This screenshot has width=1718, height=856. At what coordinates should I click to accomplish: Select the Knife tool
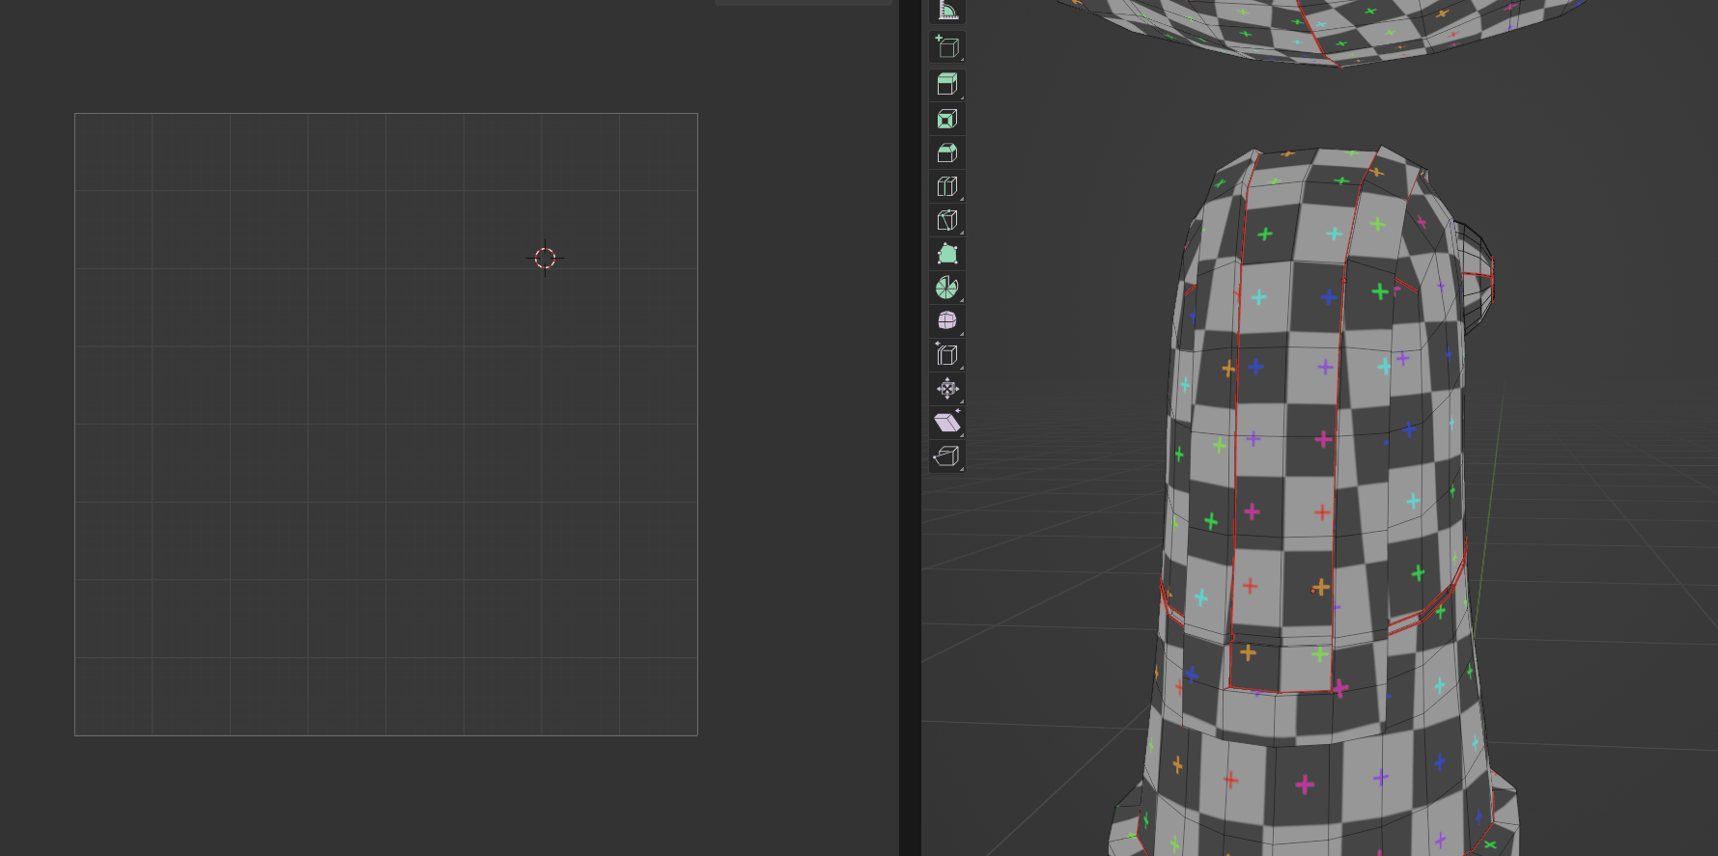click(947, 220)
